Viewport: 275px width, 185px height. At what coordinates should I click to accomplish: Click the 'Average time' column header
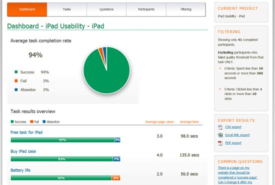pos(189,121)
